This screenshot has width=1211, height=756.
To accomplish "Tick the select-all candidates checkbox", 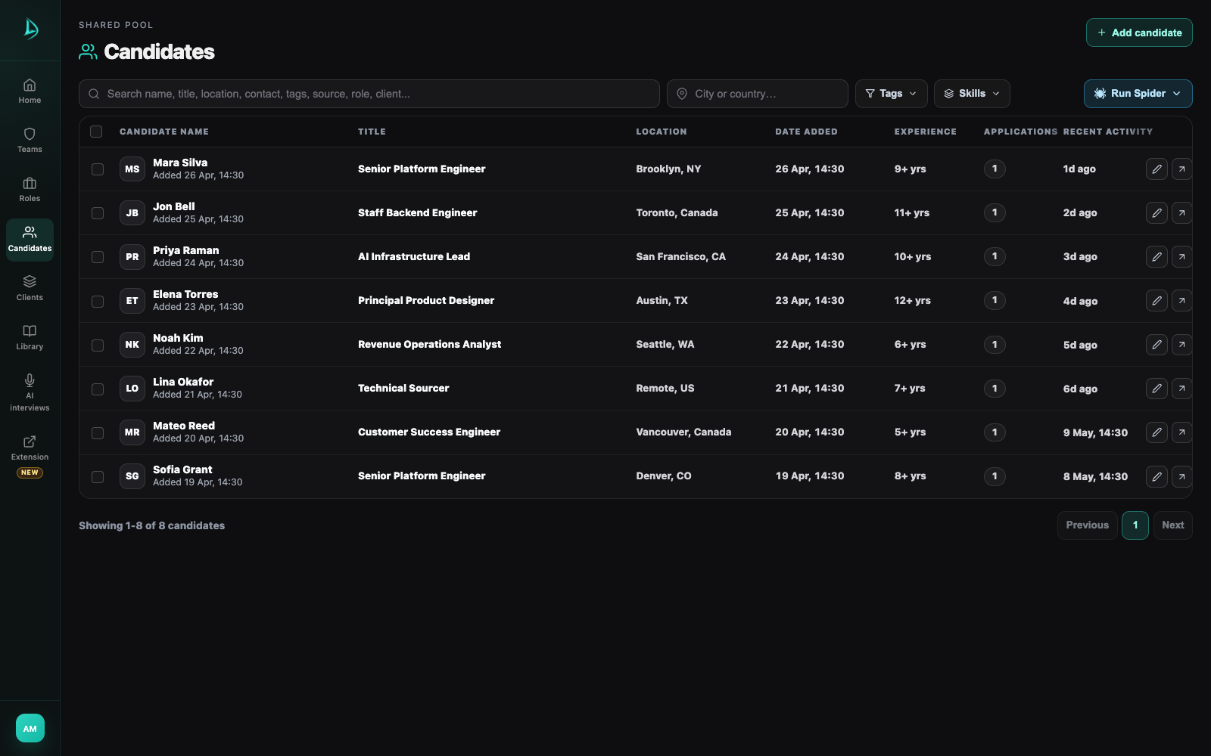I will [x=96, y=132].
